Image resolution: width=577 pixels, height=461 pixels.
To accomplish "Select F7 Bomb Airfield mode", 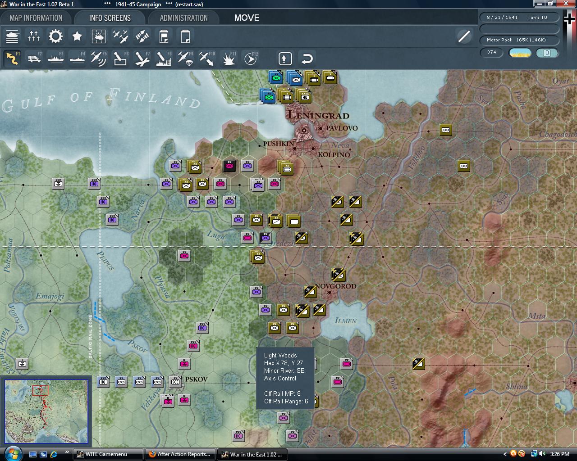I will (142, 59).
